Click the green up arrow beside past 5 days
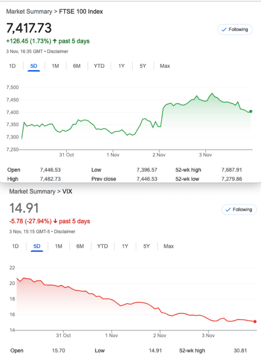Viewport: 261px width, 355px height. pyautogui.click(x=55, y=41)
